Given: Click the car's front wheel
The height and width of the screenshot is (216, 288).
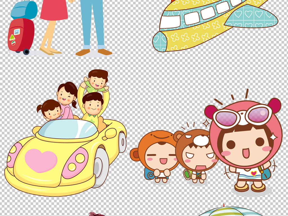Looking at the screenshot, I should coord(101,168).
